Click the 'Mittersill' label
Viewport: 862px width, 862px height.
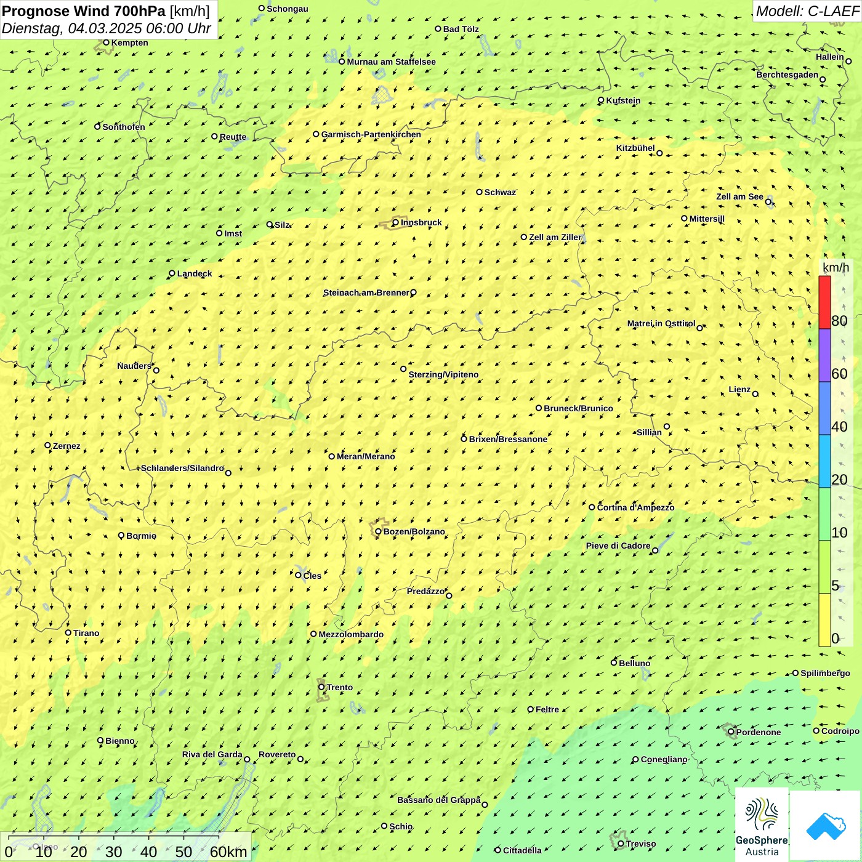click(x=707, y=219)
